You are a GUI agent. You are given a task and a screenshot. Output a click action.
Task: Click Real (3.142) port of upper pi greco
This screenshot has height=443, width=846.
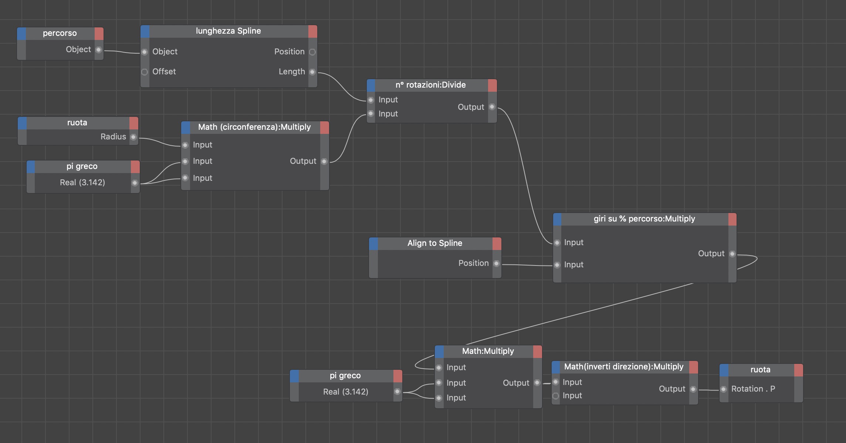pos(135,183)
